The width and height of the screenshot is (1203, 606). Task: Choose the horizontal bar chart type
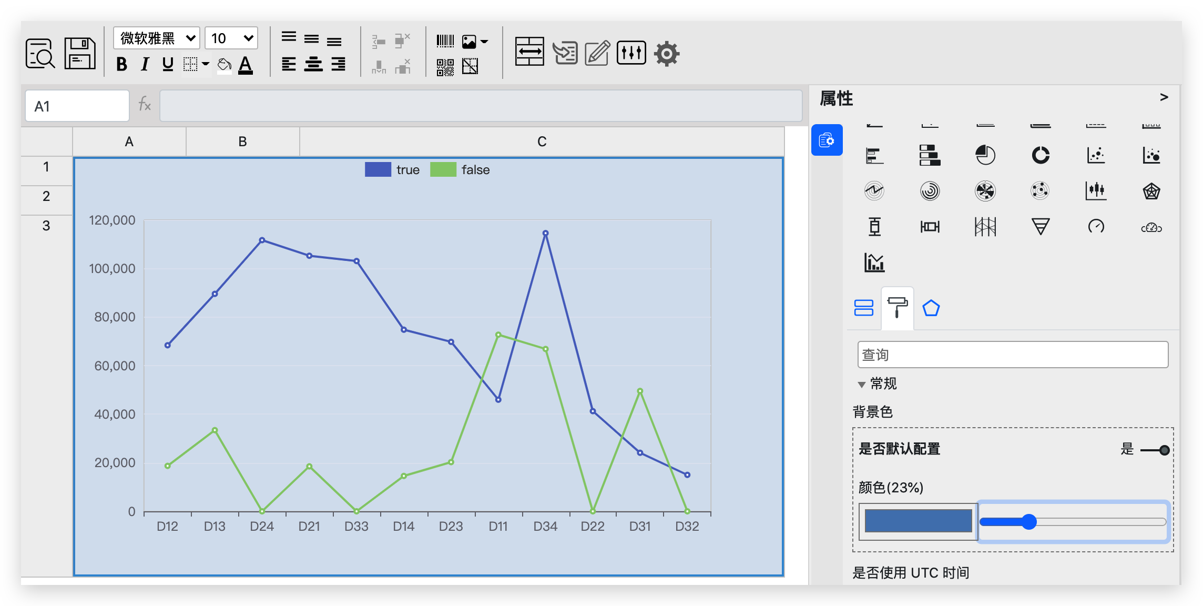[874, 155]
